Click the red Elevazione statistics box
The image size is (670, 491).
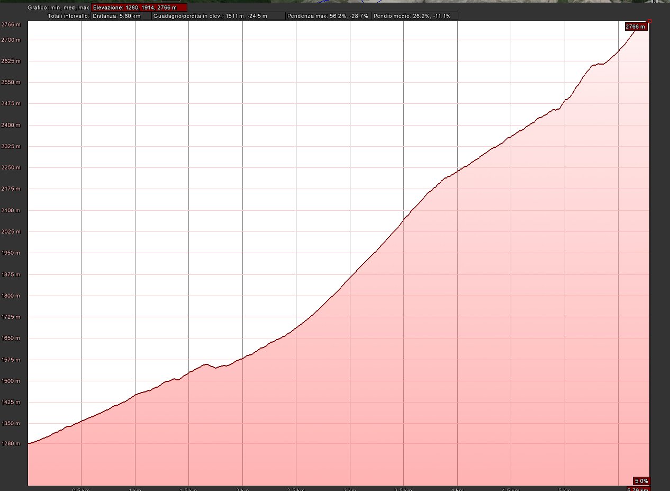(x=139, y=8)
